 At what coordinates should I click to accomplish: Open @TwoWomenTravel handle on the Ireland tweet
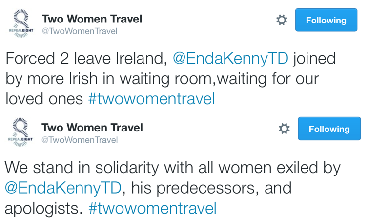[x=80, y=31]
